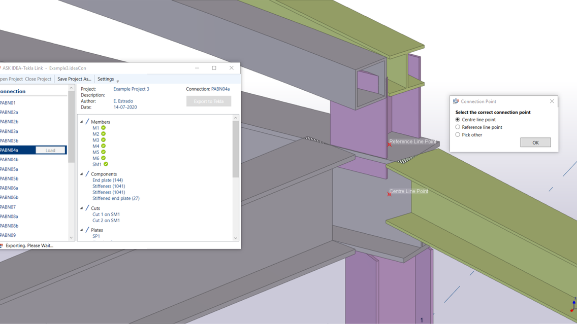The image size is (577, 324).
Task: Click the status bar exporting icon
Action: 1,245
